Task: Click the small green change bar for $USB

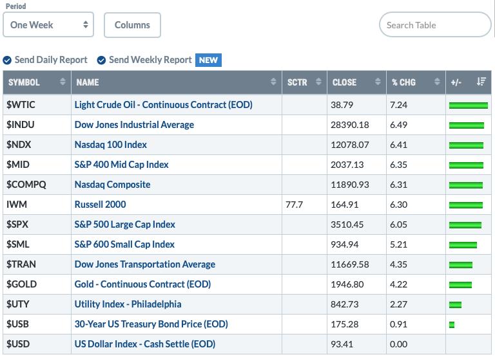Action: [452, 325]
